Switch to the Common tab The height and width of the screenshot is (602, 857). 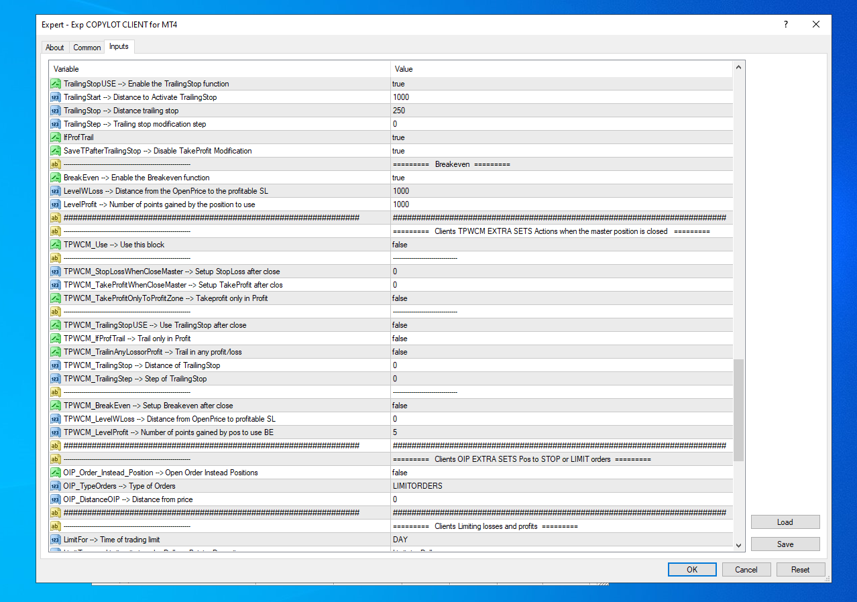(87, 48)
